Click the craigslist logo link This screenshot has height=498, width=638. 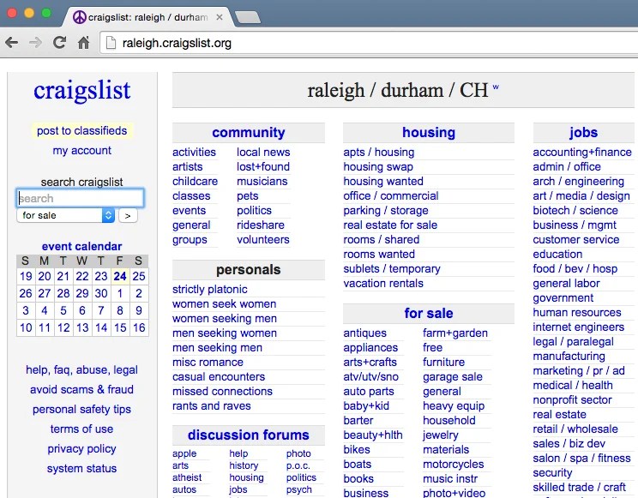(81, 90)
